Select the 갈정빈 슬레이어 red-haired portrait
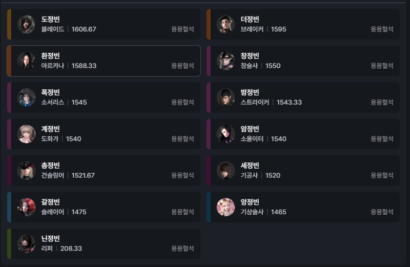The image size is (410, 267). 26,207
